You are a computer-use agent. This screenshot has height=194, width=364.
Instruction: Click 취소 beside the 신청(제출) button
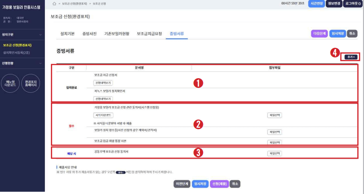(x=235, y=184)
